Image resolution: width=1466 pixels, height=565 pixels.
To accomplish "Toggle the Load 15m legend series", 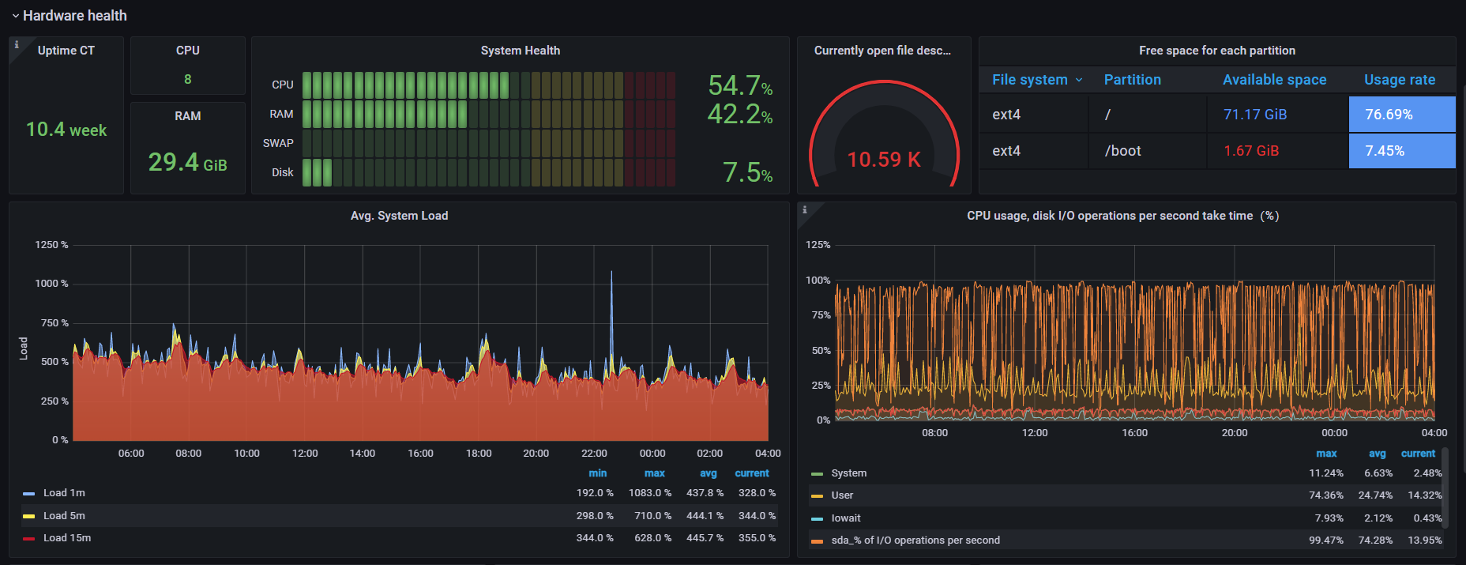I will [67, 538].
